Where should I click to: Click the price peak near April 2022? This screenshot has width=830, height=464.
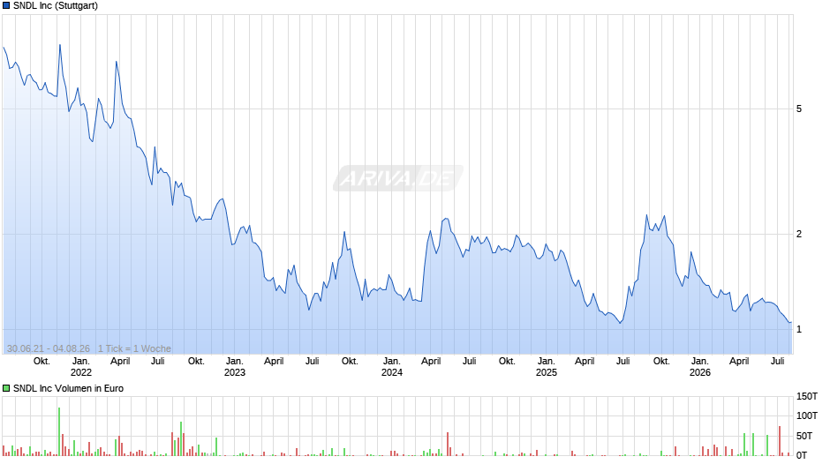pyautogui.click(x=117, y=62)
